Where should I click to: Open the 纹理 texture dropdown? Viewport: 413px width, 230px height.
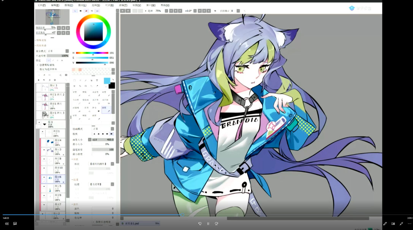pyautogui.click(x=112, y=184)
